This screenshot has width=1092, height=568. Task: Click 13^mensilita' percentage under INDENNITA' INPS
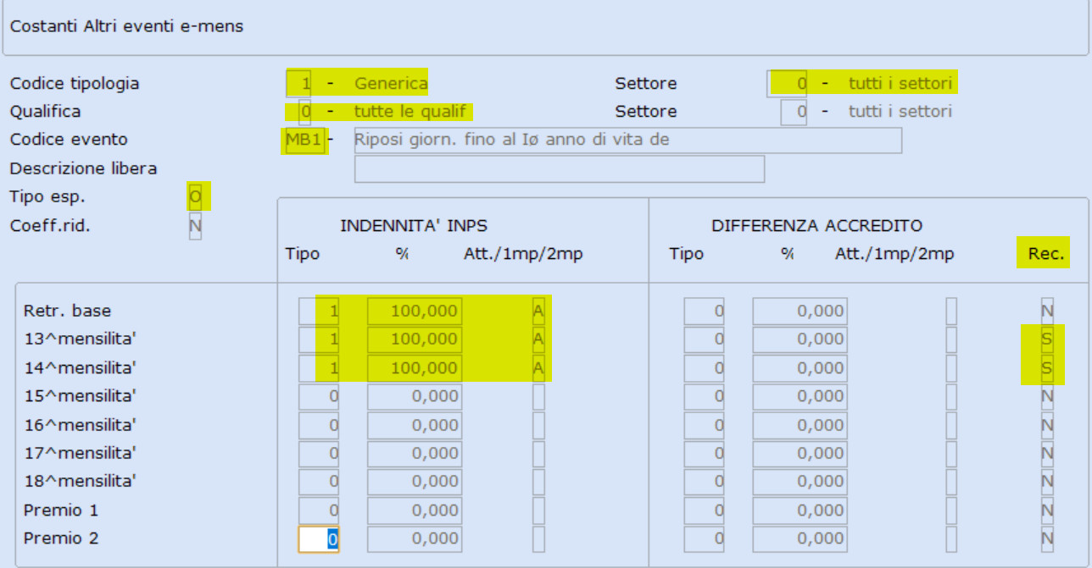[x=415, y=339]
